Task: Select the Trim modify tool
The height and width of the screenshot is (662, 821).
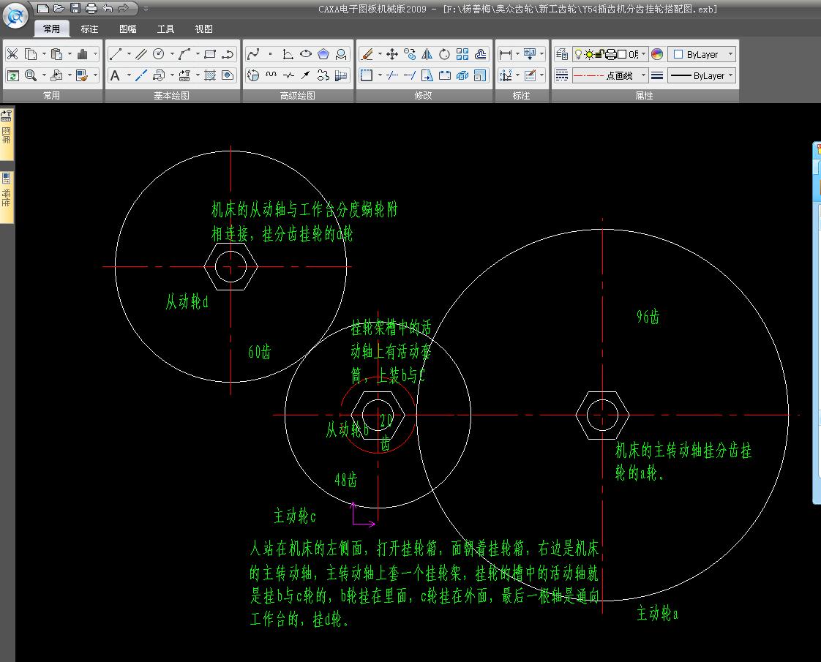Action: click(x=392, y=75)
